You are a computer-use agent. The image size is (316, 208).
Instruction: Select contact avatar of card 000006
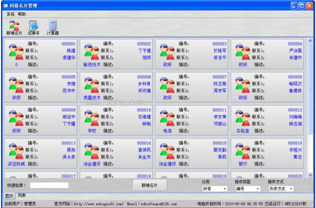[91, 85]
